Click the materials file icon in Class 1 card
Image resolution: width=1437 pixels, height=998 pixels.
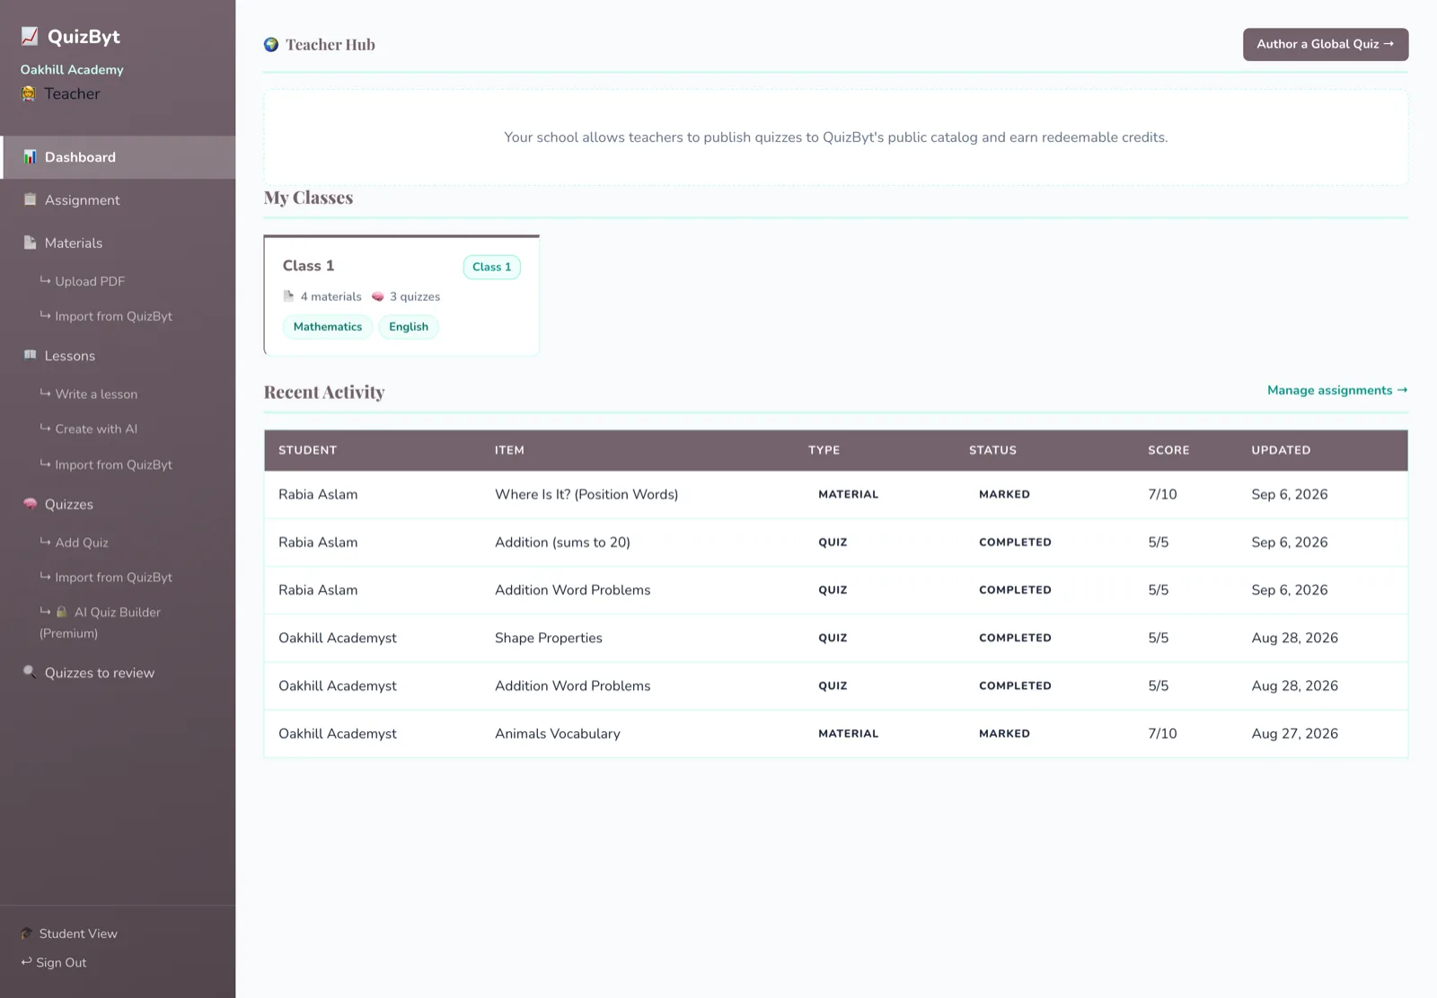click(288, 296)
